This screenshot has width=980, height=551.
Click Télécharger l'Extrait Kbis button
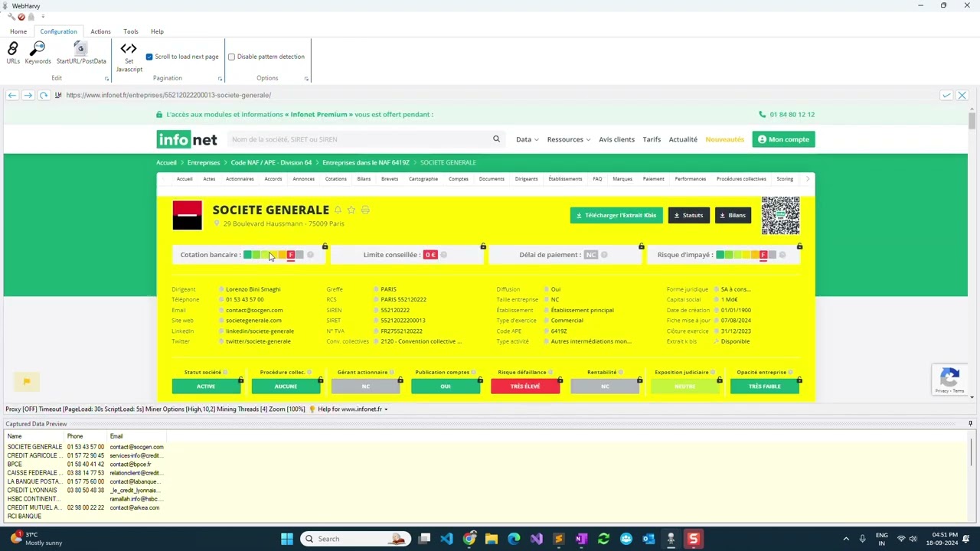point(616,215)
